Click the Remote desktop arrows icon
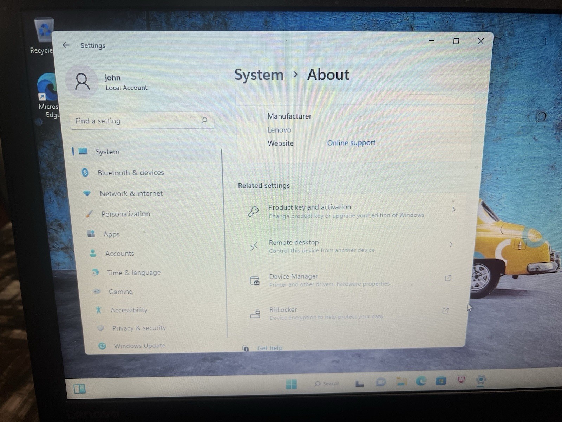Viewport: 562px width, 422px height. 254,246
